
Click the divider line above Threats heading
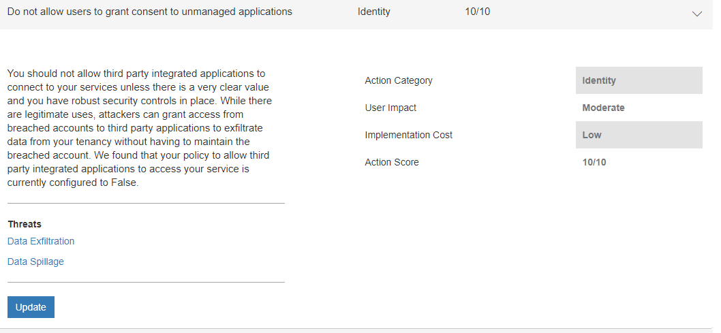[x=146, y=203]
